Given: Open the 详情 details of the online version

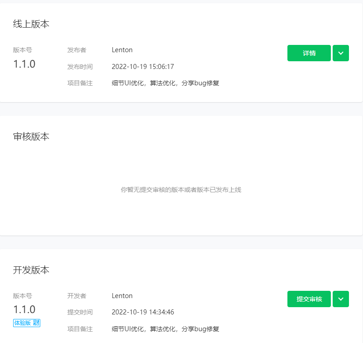Looking at the screenshot, I should [309, 53].
